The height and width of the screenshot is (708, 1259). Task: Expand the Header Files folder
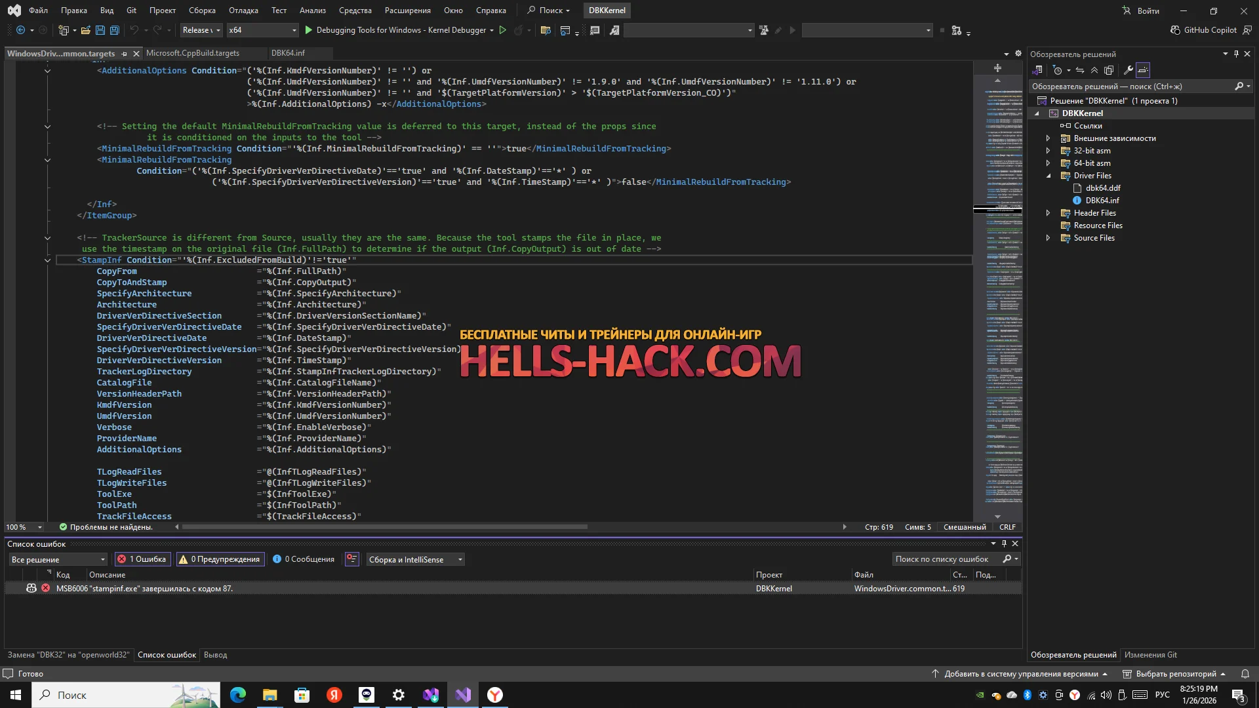point(1048,213)
